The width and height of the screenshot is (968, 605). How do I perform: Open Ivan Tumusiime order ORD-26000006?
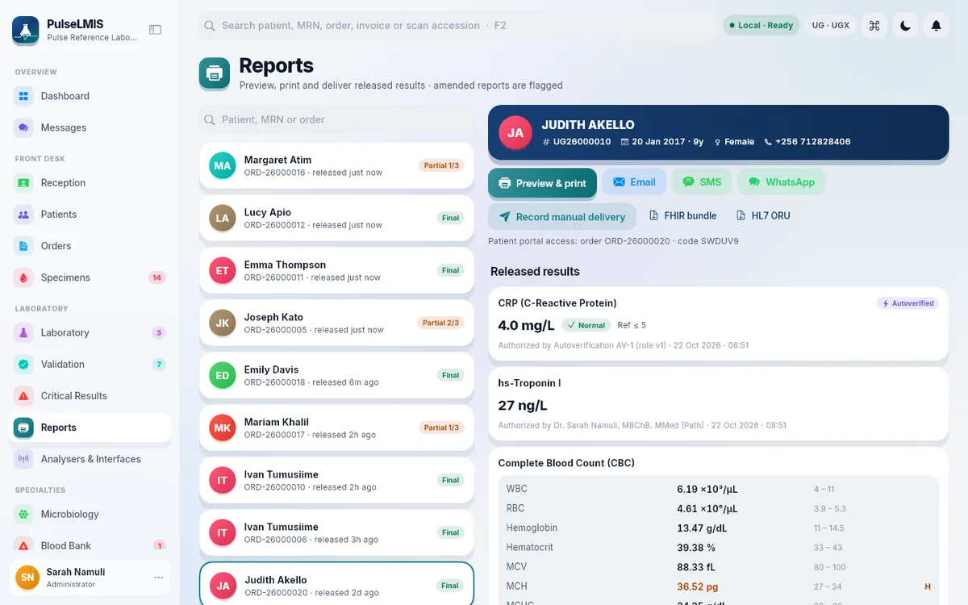[x=336, y=533]
